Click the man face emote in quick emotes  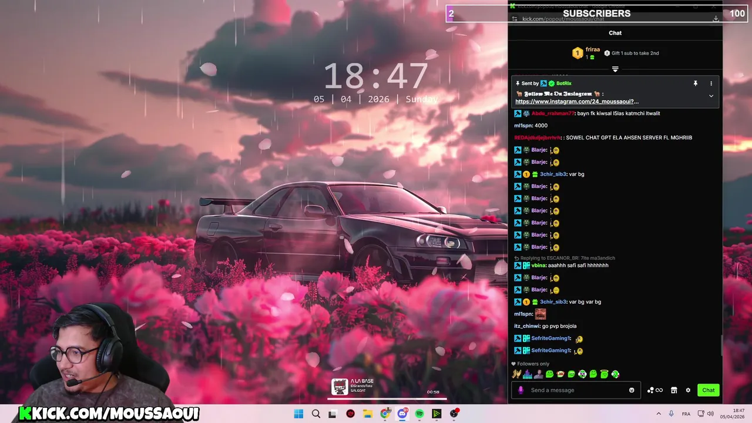539,374
